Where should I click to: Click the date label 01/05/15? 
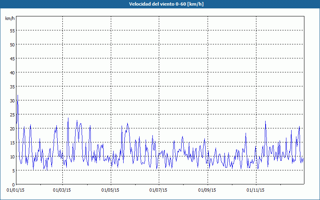[110, 190]
